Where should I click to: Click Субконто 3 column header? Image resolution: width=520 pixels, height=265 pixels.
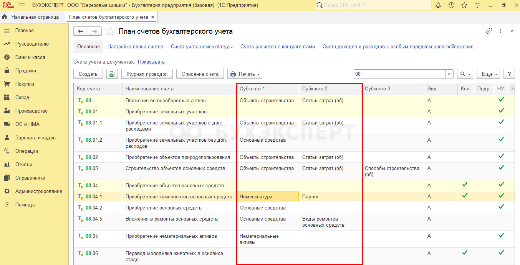click(x=393, y=89)
